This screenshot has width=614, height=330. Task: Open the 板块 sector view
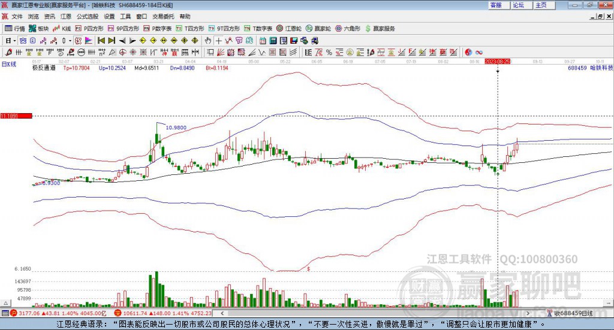(38, 29)
